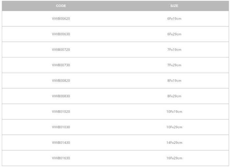Screen dimensions: 230x167
Task: Choose the 8Fx19cm size entry
Action: 174,81
